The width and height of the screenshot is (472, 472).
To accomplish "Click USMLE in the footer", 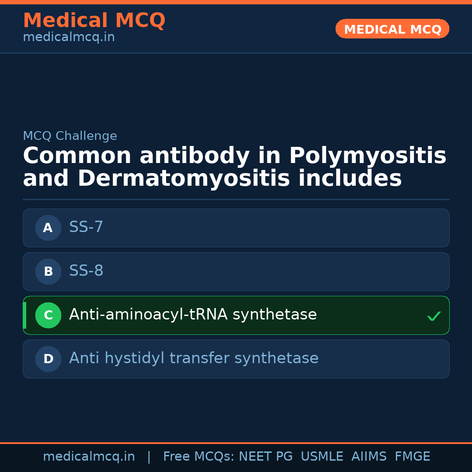I will [x=322, y=457].
